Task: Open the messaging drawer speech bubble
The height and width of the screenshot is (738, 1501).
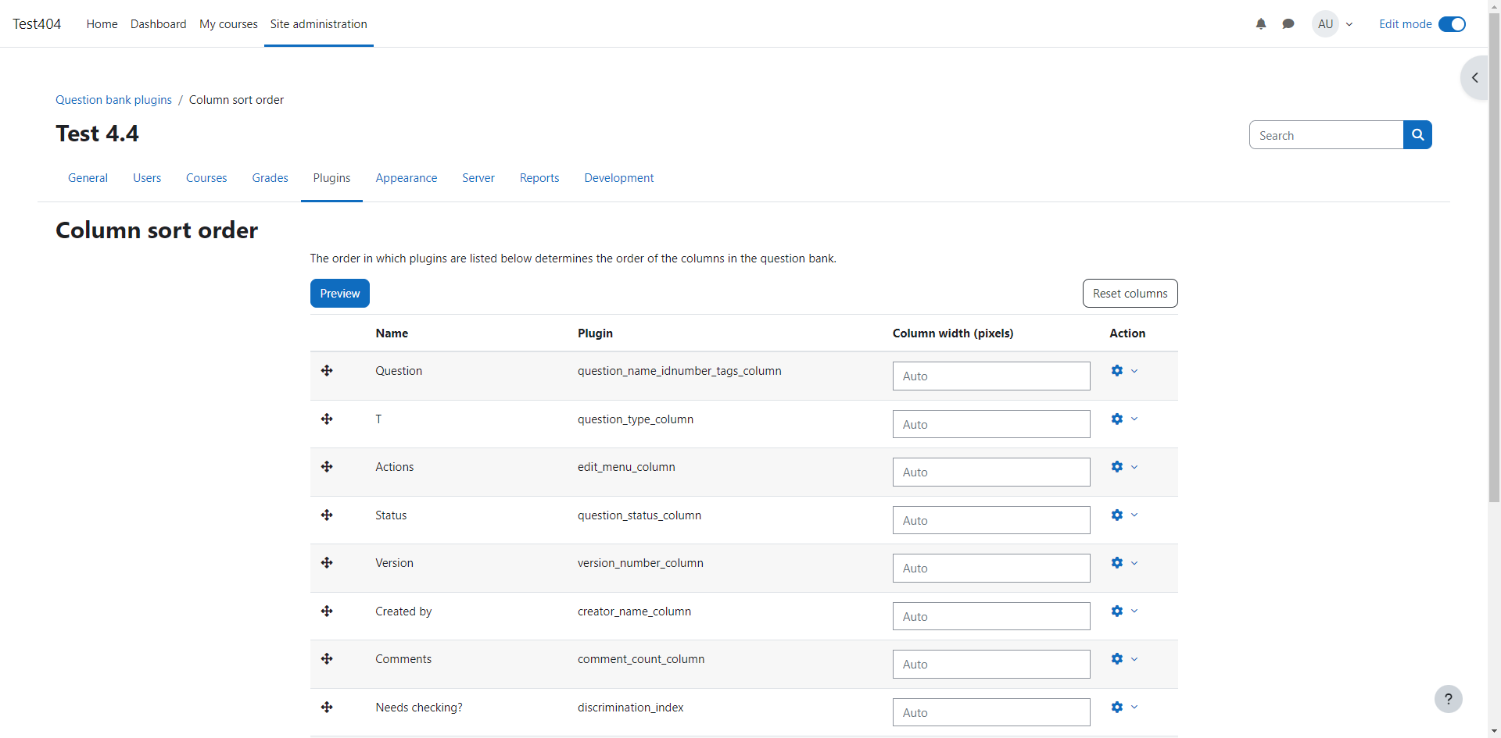Action: click(x=1288, y=24)
